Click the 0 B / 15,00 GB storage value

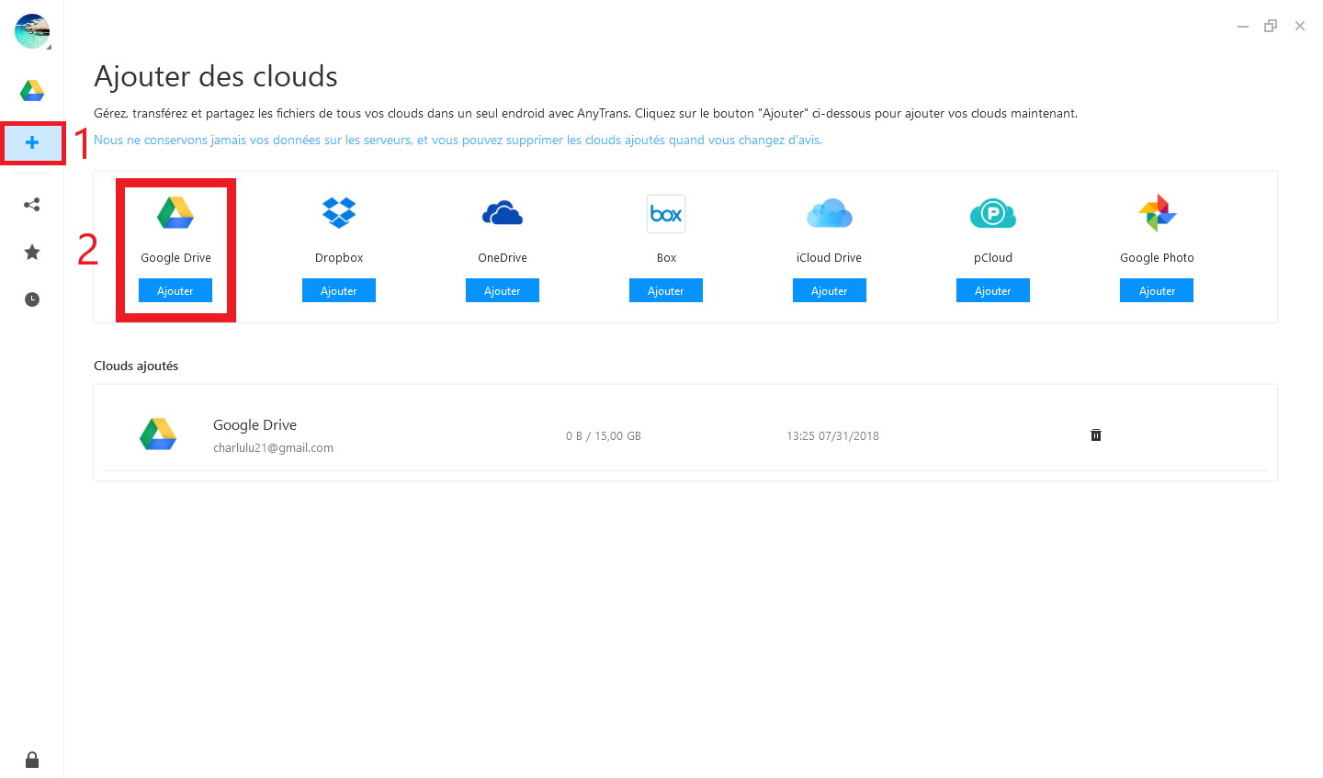point(604,436)
